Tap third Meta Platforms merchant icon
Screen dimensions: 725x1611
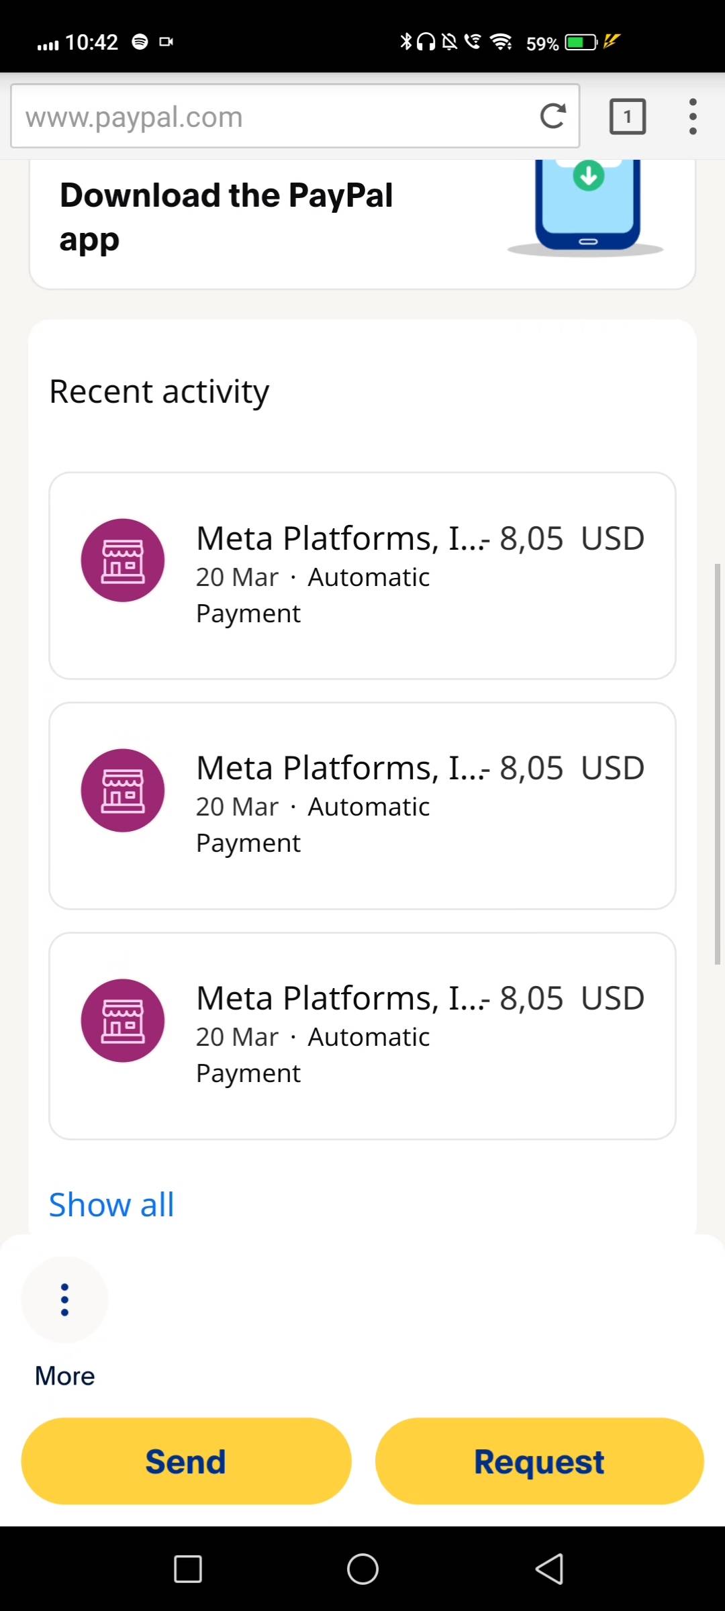(x=123, y=1020)
